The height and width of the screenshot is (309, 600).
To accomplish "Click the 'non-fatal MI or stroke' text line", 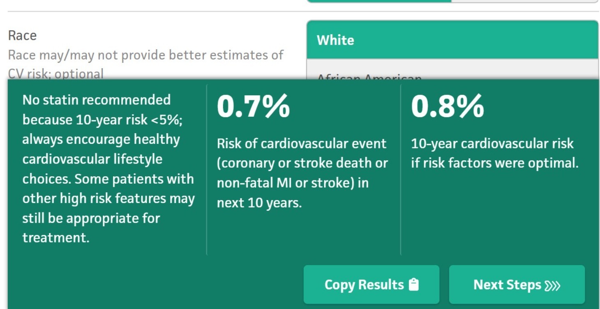I will pyautogui.click(x=292, y=183).
